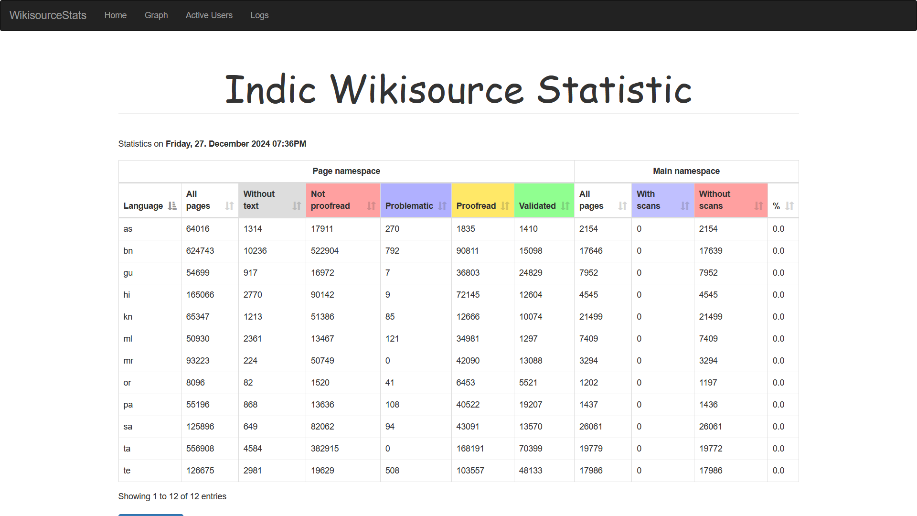The width and height of the screenshot is (917, 516).
Task: Click the Not proofread header label
Action: click(x=331, y=200)
